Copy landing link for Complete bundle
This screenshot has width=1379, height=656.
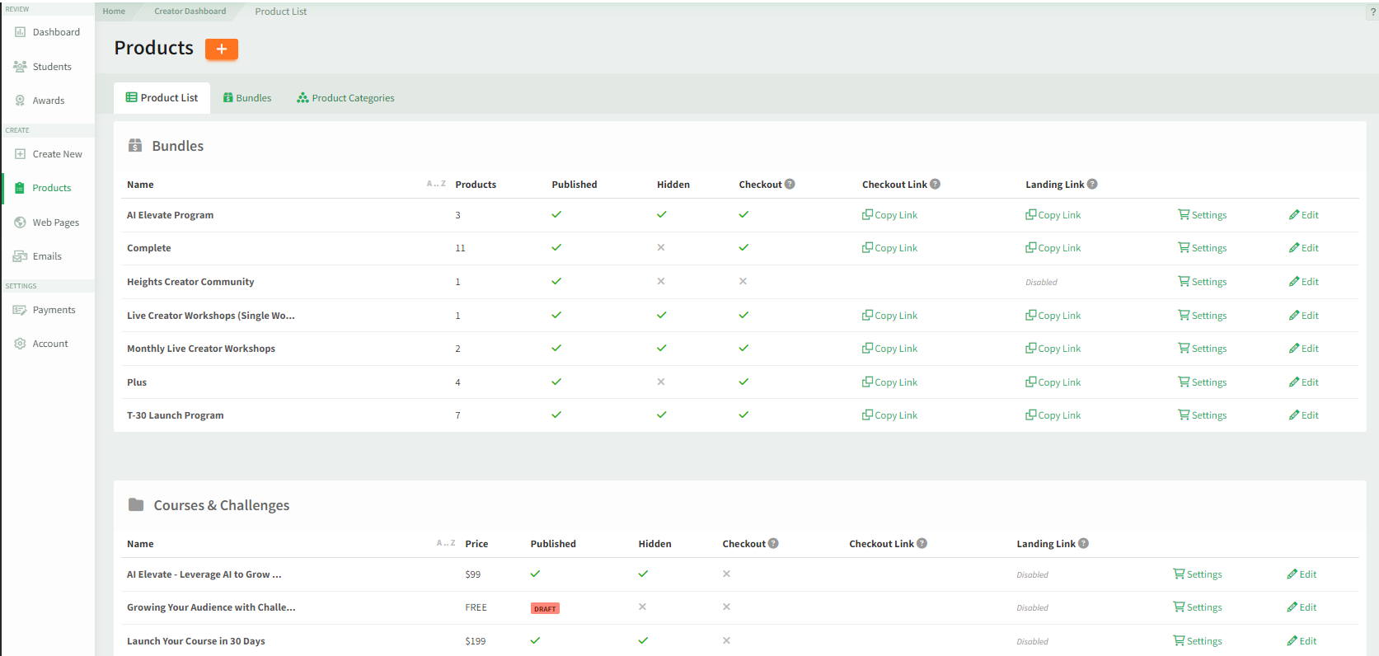pyautogui.click(x=1053, y=248)
